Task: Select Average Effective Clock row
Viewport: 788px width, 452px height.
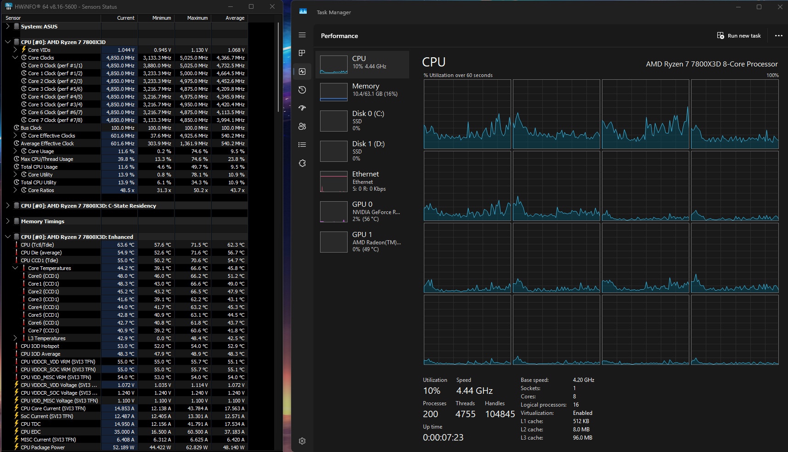Action: coord(125,143)
